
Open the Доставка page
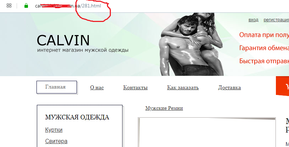coord(229,87)
